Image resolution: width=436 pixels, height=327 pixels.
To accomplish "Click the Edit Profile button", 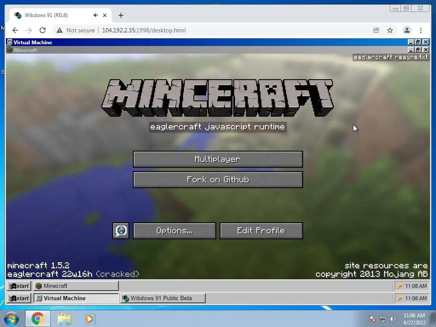I will tap(261, 230).
